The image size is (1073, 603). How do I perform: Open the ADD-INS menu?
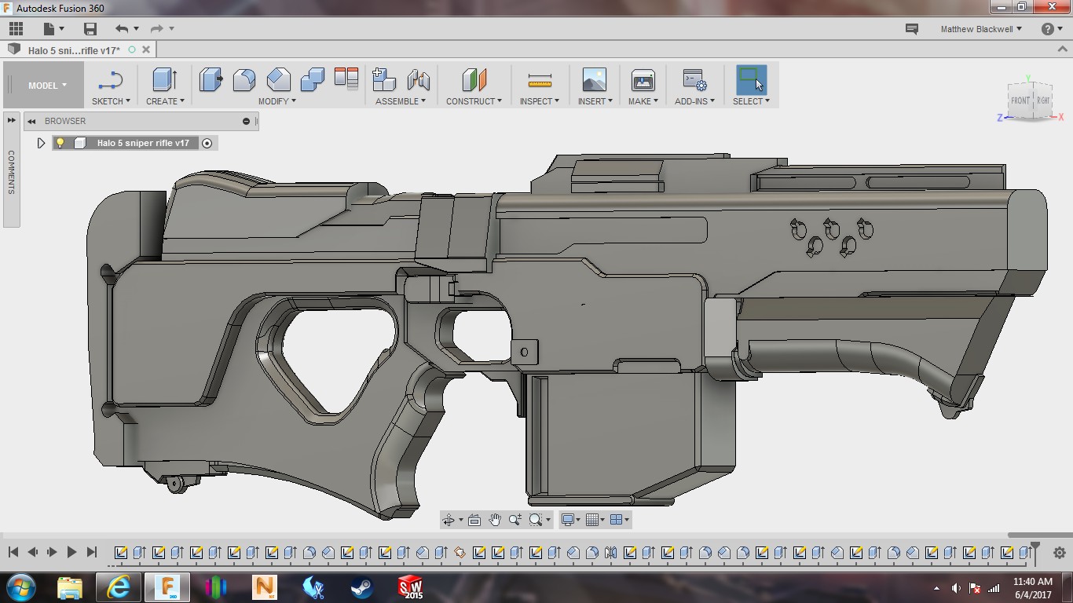pyautogui.click(x=695, y=101)
